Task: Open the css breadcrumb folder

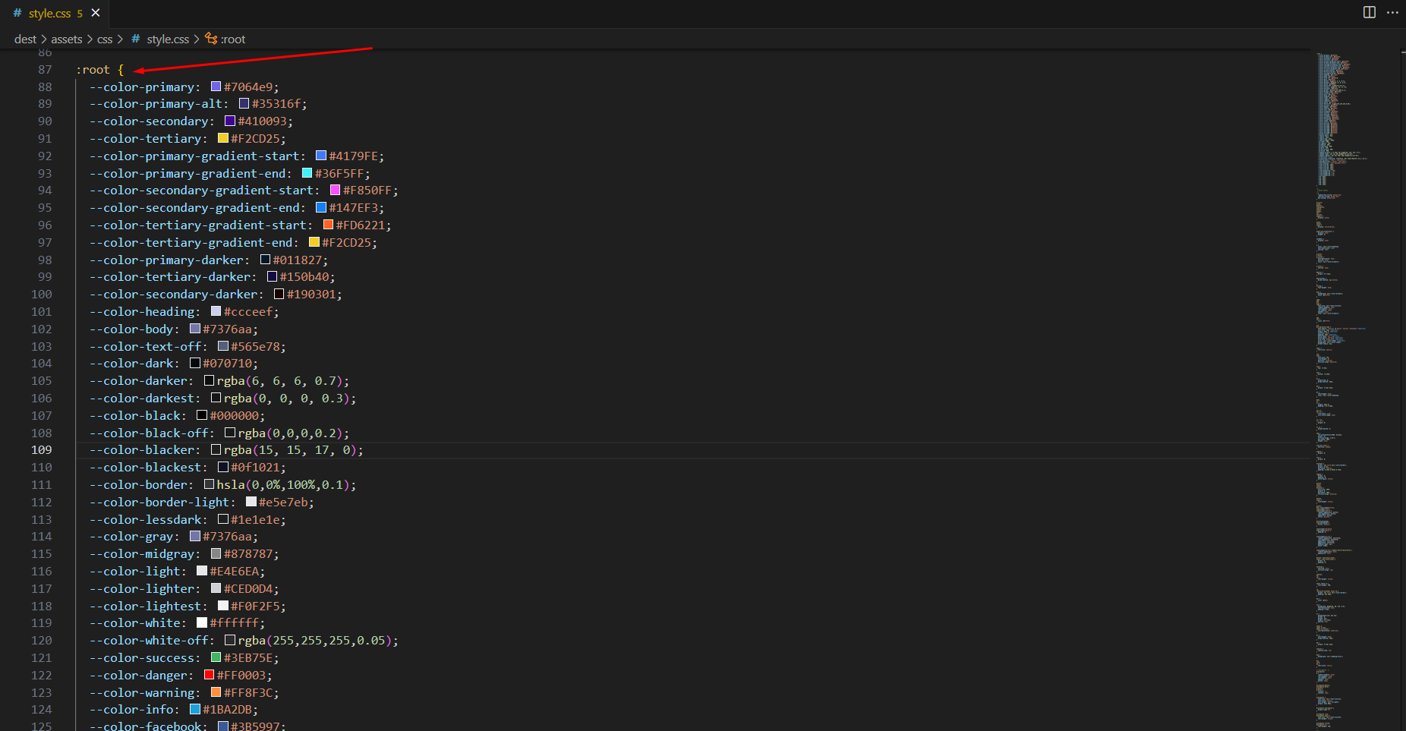Action: [105, 39]
